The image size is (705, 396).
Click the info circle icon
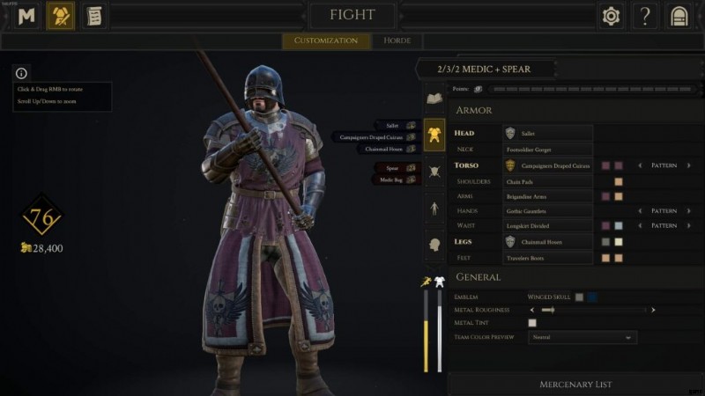[x=21, y=73]
